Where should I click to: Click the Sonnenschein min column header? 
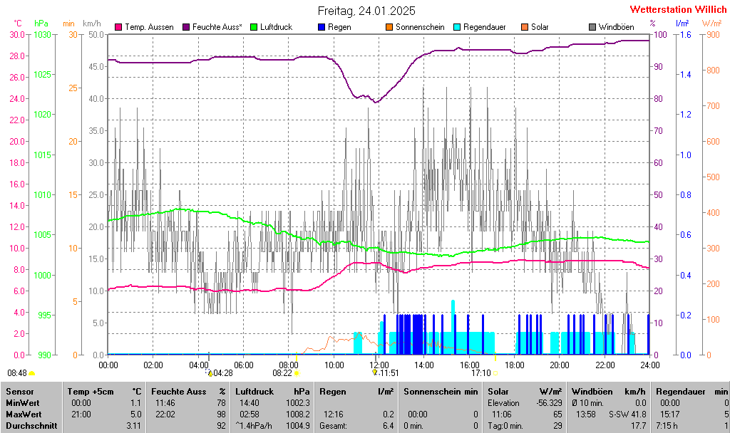click(441, 392)
